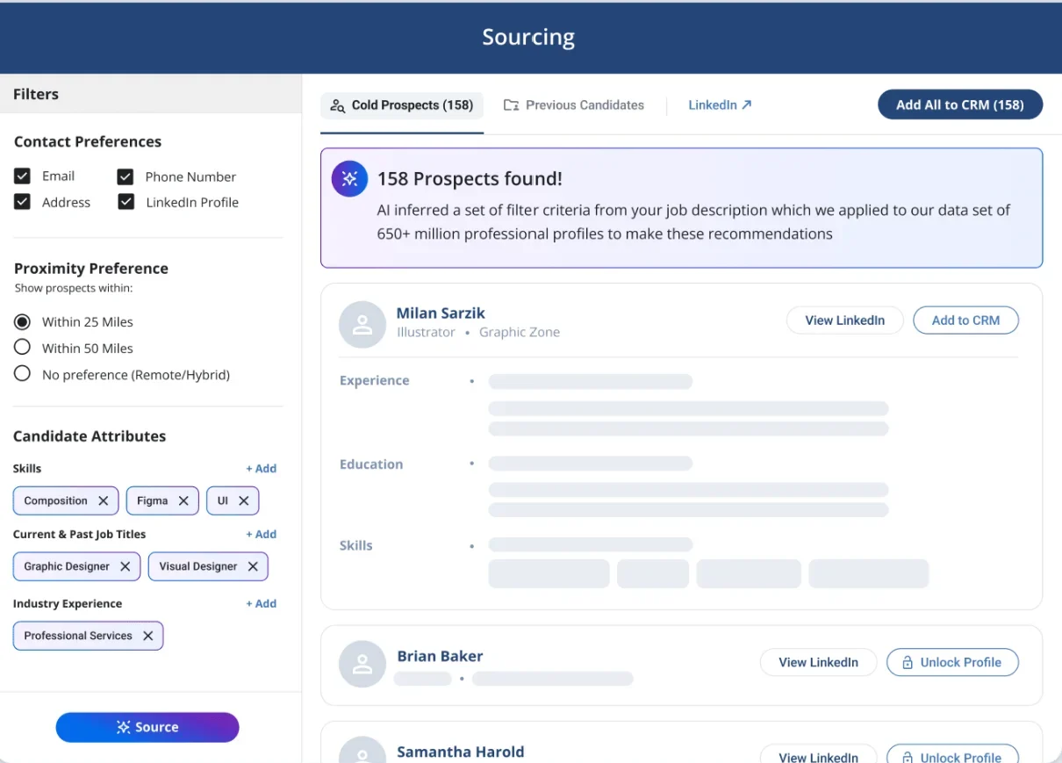Uncheck the Phone Number contact preference

(x=124, y=176)
